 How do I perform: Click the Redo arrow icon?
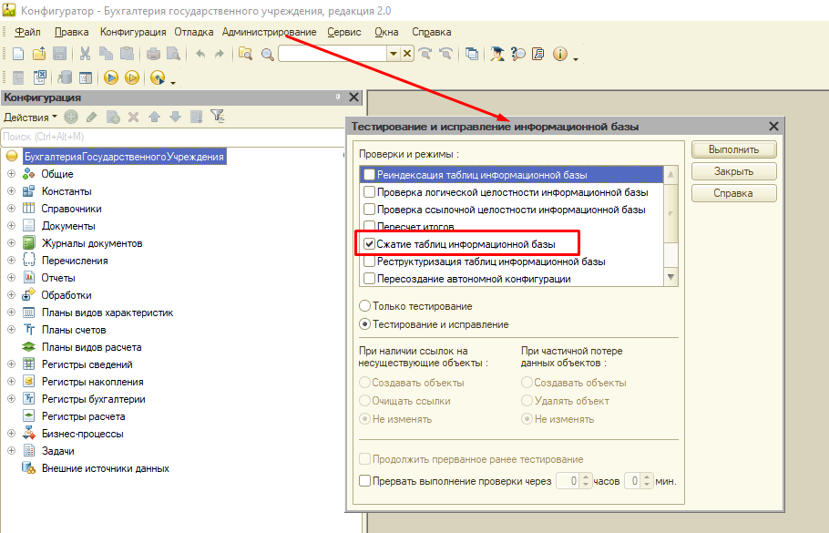pyautogui.click(x=220, y=54)
